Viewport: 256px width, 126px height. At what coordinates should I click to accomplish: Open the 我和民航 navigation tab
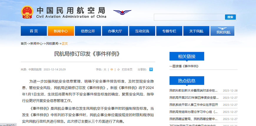click(x=222, y=31)
